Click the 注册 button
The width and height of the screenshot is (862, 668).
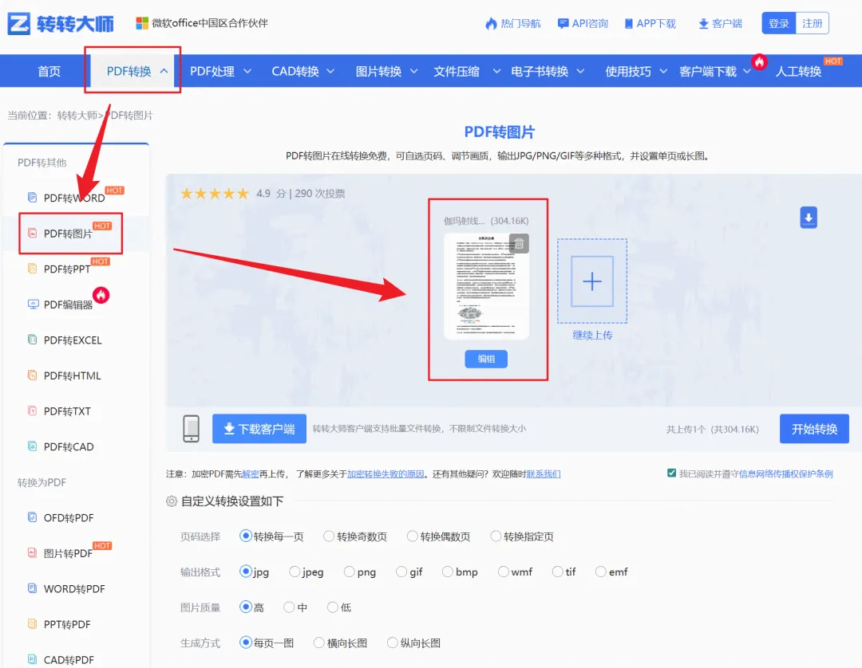click(812, 24)
